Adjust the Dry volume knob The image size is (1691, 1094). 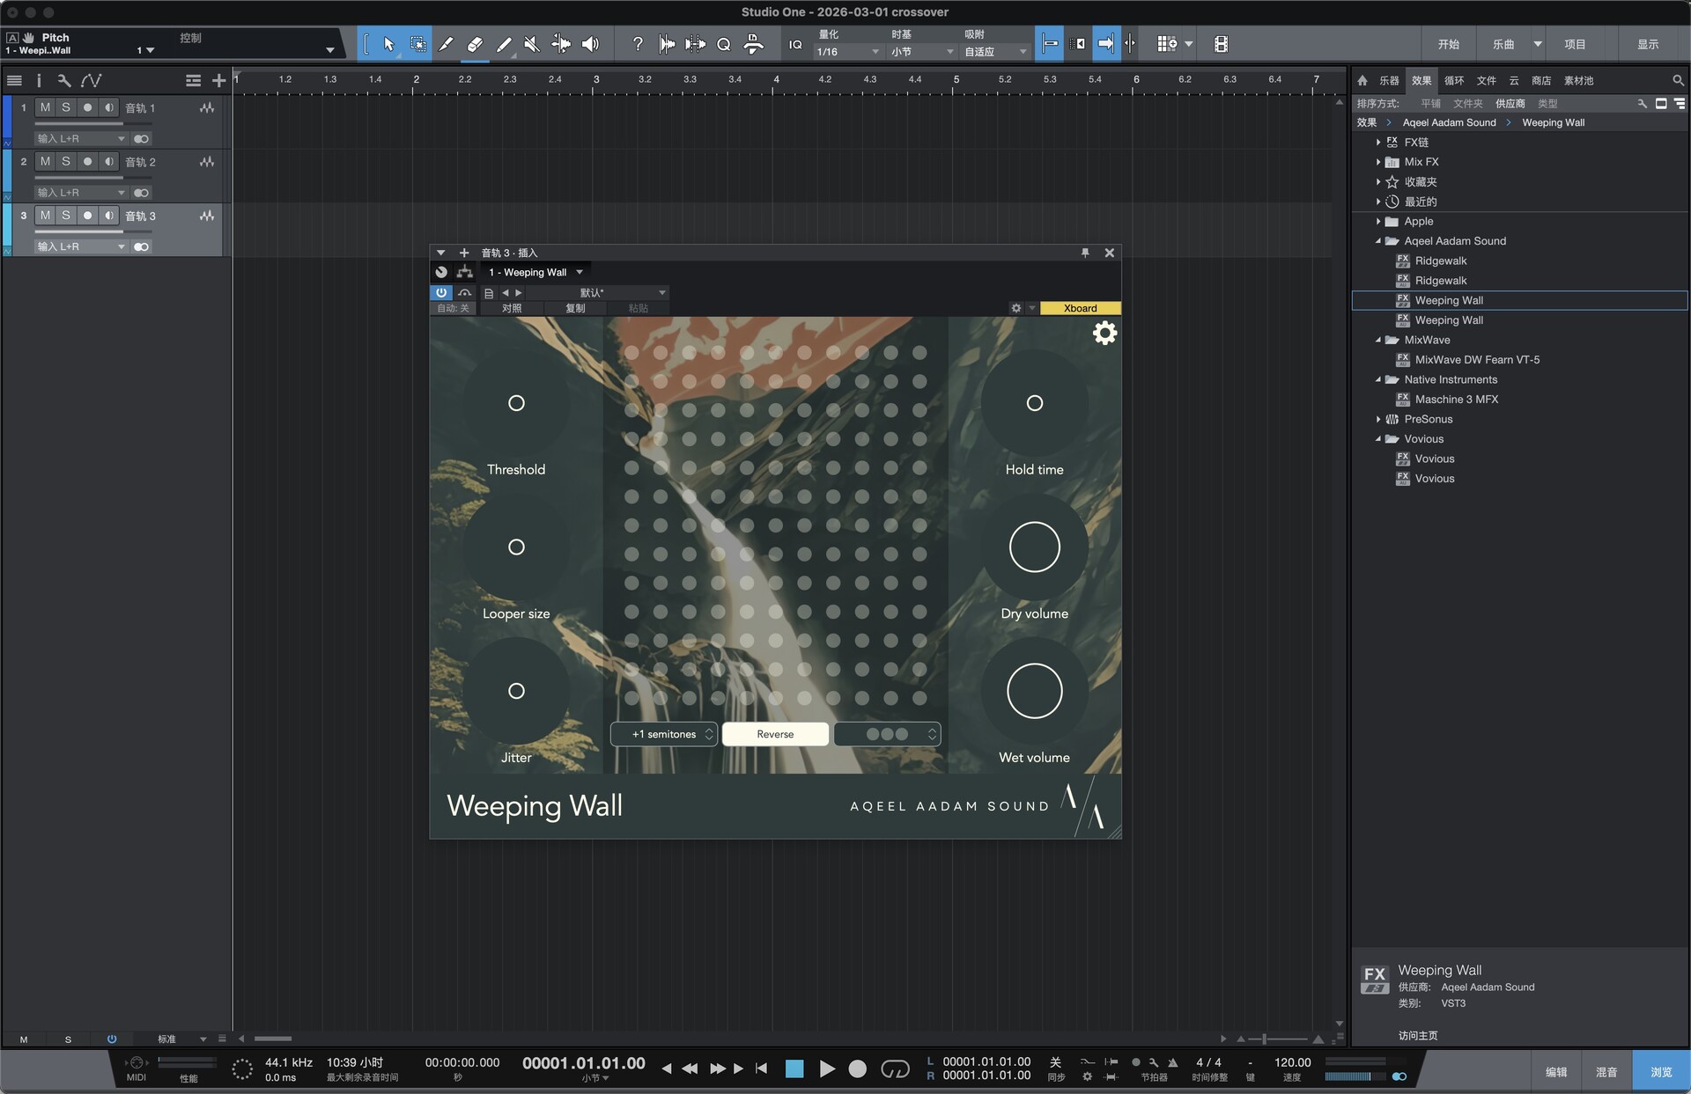click(1034, 547)
